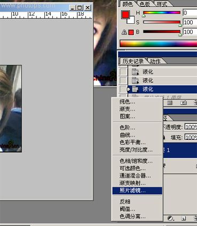Click the highlighted 液化 history state icon
Viewport: 197px width, 226px height.
tap(135, 89)
